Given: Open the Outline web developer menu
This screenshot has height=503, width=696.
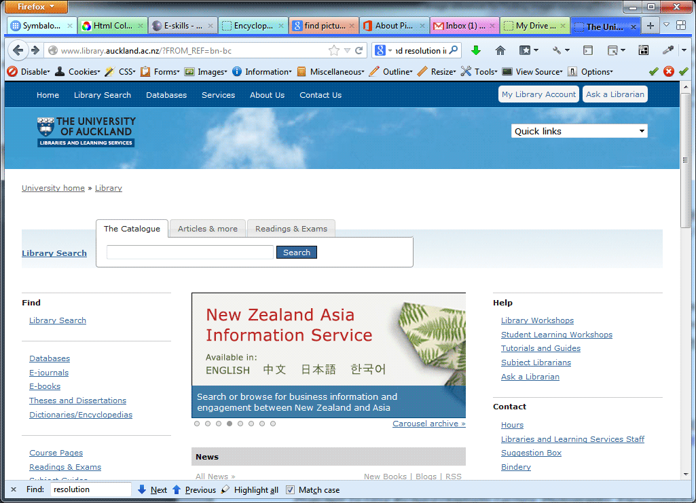Looking at the screenshot, I should pos(391,71).
